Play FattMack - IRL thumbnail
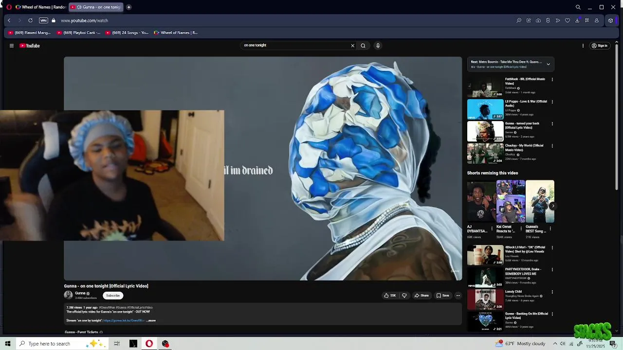The width and height of the screenshot is (623, 350). click(x=485, y=87)
